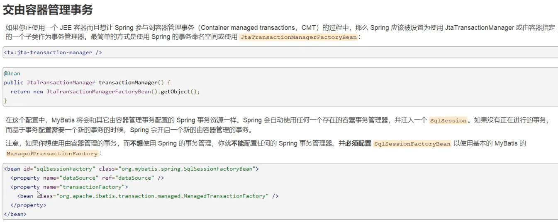Click the dataSource property XML line
558x224 pixels.
(x=87, y=178)
